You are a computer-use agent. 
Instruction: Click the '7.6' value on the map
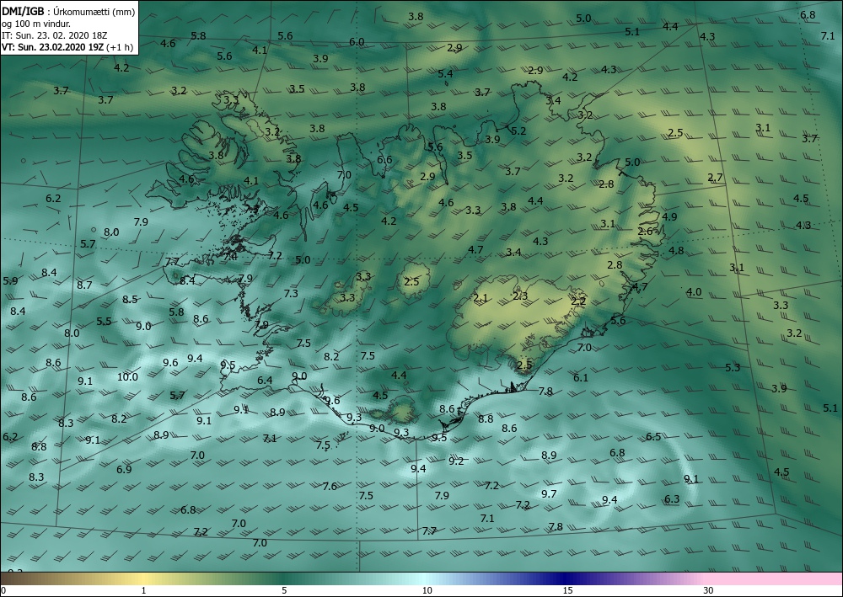click(330, 487)
